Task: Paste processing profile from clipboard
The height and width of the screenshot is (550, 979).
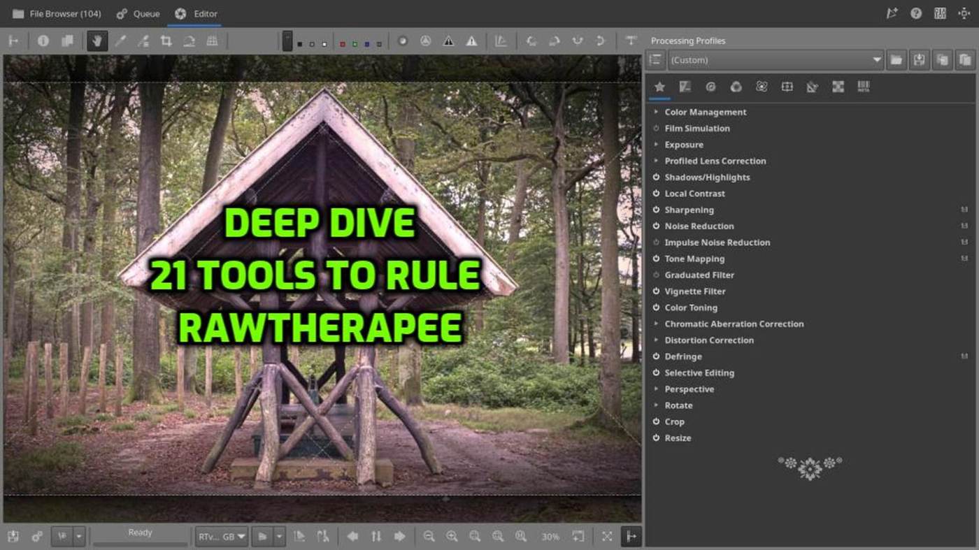Action: point(965,60)
